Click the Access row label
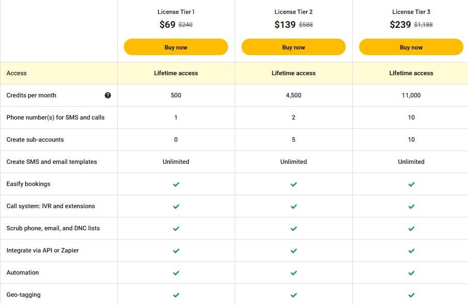The height and width of the screenshot is (305, 468). coord(17,73)
